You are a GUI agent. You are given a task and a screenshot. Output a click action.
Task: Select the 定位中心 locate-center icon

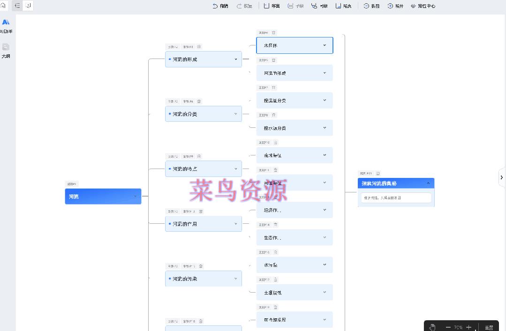coord(423,6)
